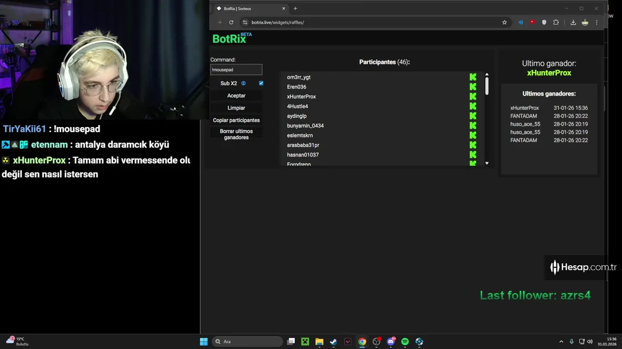The width and height of the screenshot is (622, 349).
Task: View site information icon in address bar
Action: pos(245,22)
